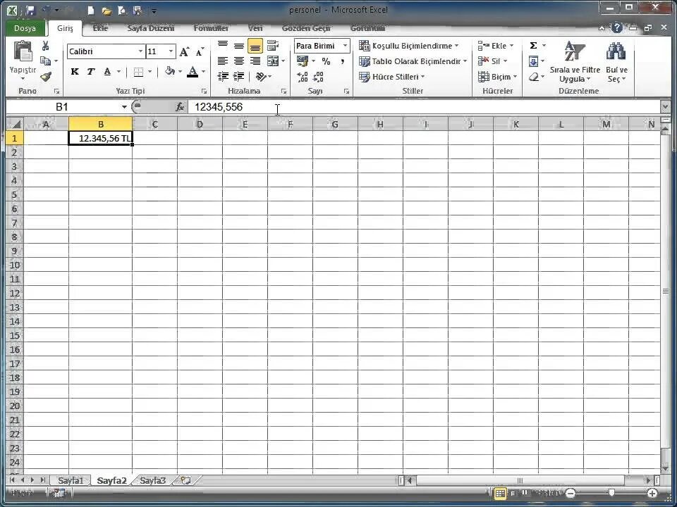Switch to sheet Sayfa3
Image resolution: width=677 pixels, height=507 pixels.
153,480
